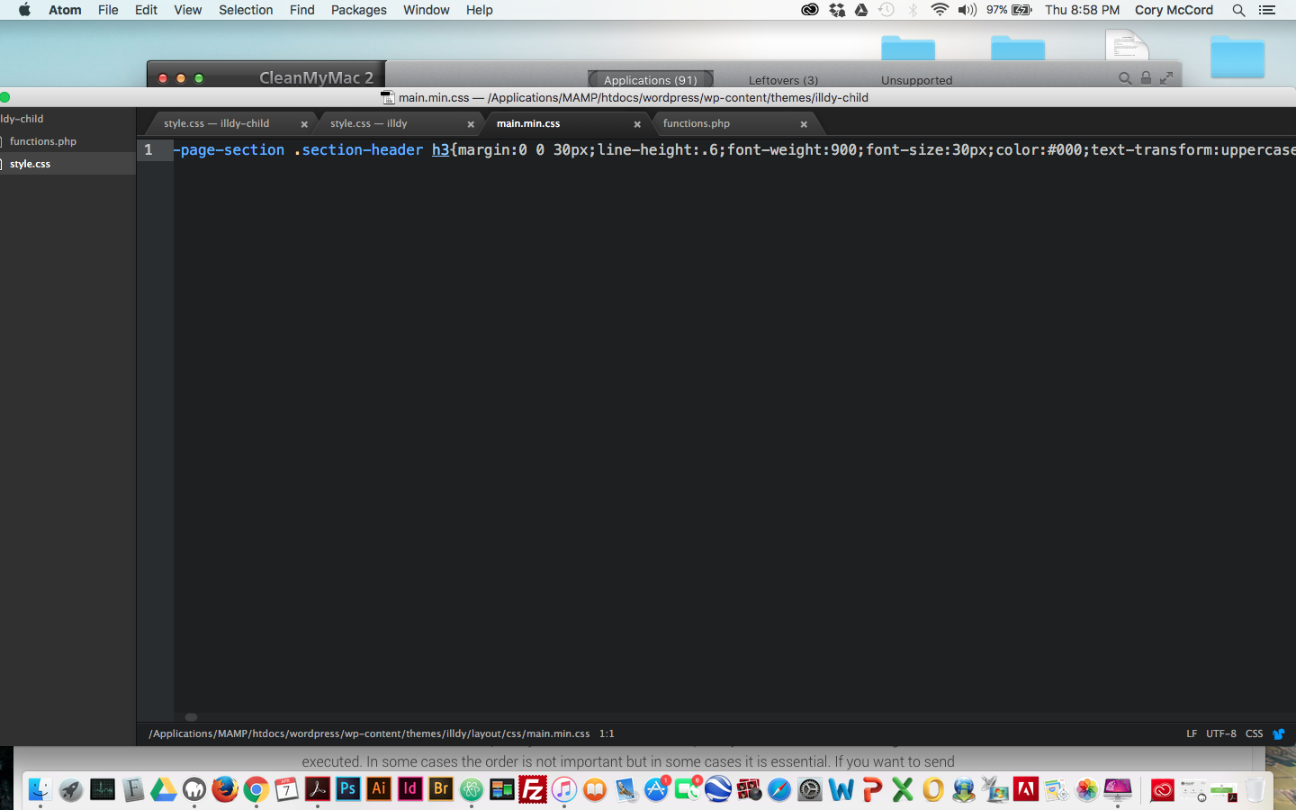Viewport: 1296px width, 810px height.
Task: Click the Wi-Fi icon in the menu bar
Action: 940,10
